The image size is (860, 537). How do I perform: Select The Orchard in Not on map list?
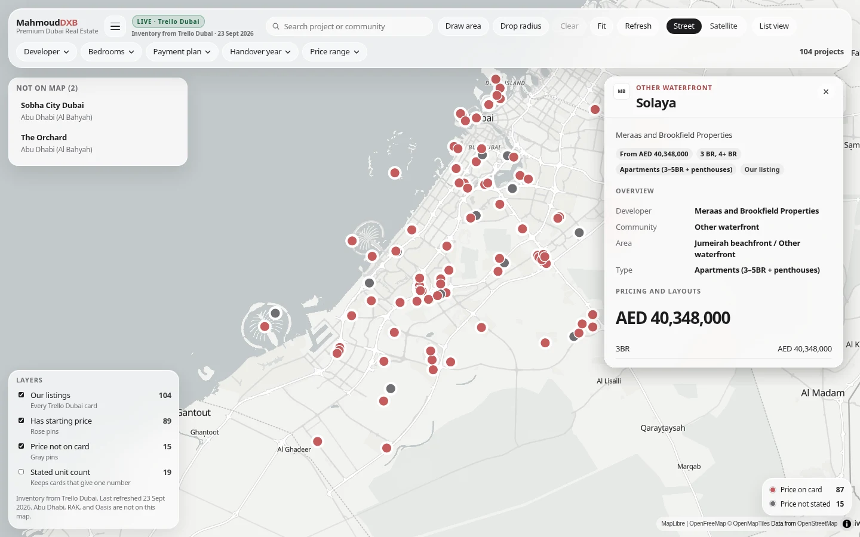click(98, 143)
